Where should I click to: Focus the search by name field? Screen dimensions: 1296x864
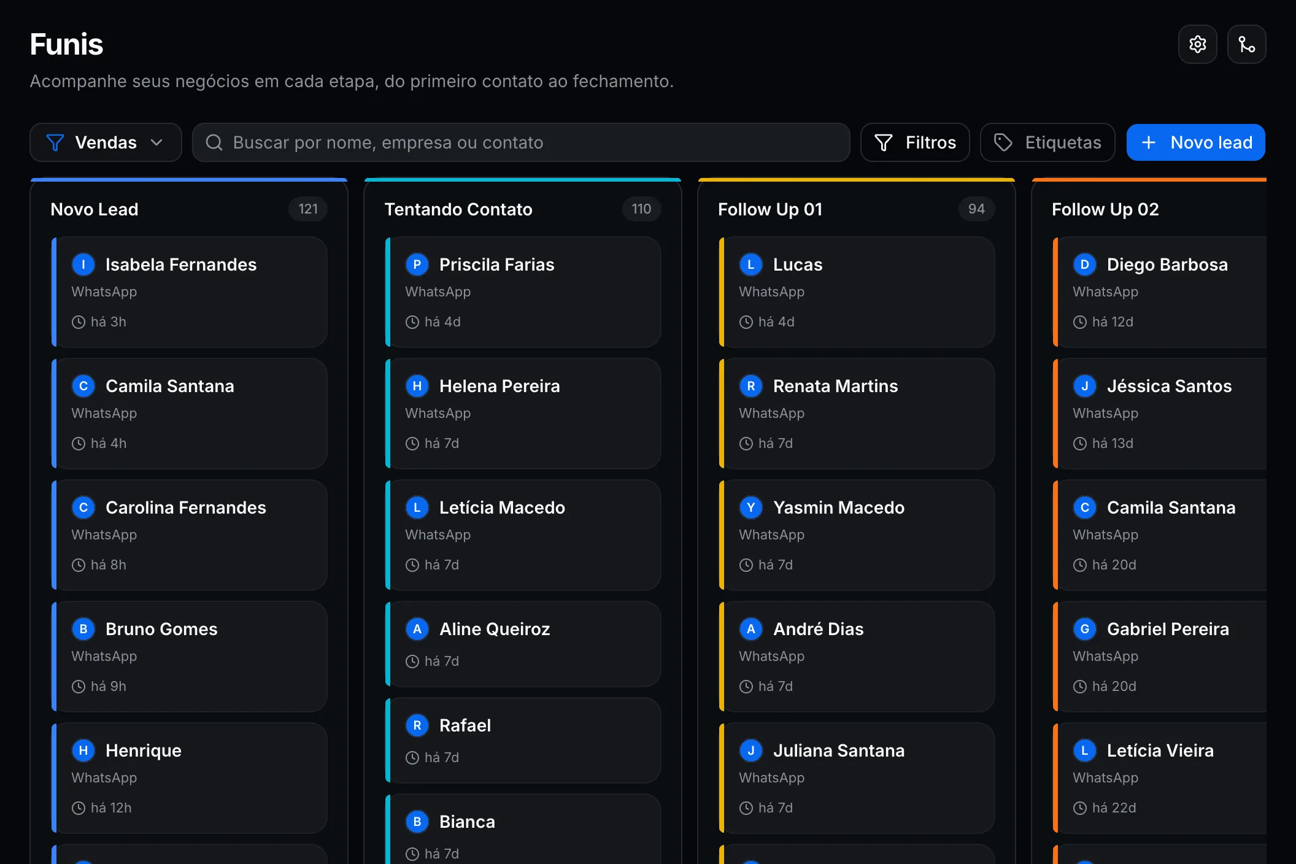pyautogui.click(x=521, y=142)
